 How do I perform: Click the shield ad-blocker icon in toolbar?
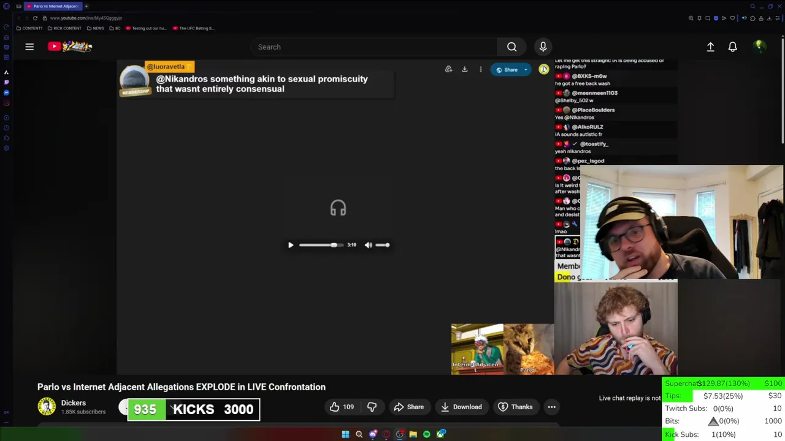716,18
